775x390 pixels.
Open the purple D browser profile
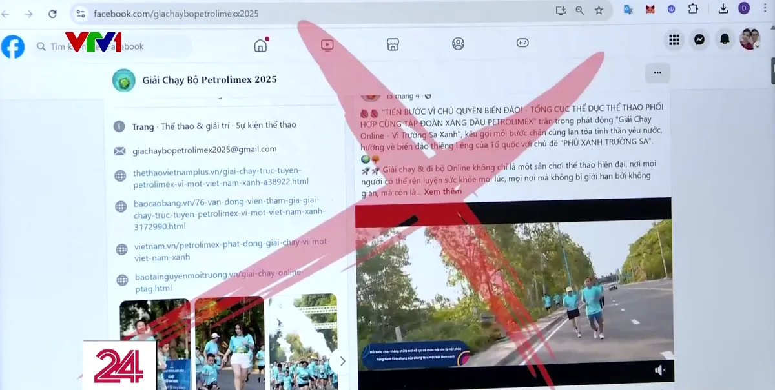pos(744,8)
